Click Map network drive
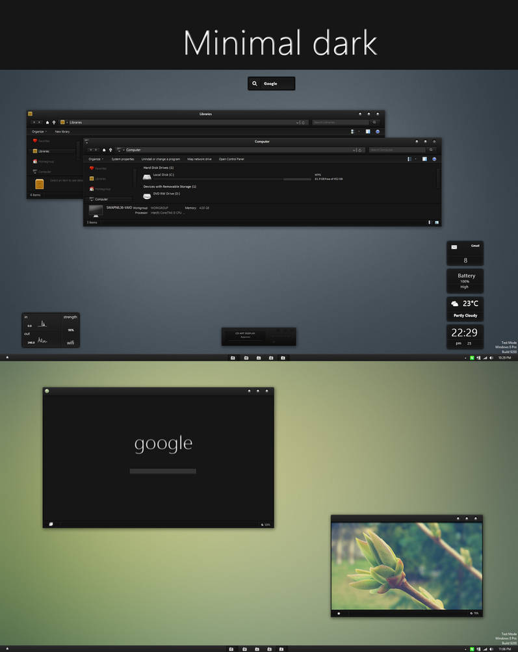518x652 pixels. coord(199,159)
